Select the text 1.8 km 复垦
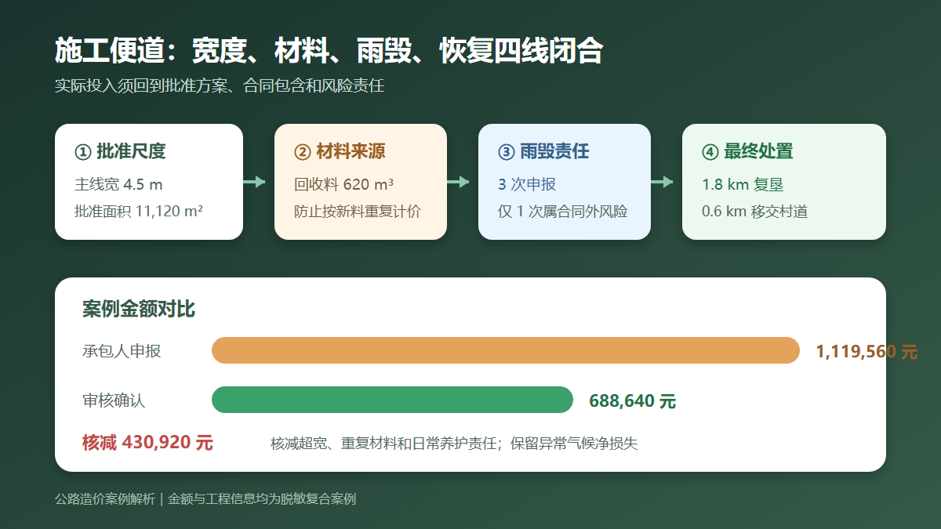This screenshot has width=941, height=529. click(x=743, y=185)
